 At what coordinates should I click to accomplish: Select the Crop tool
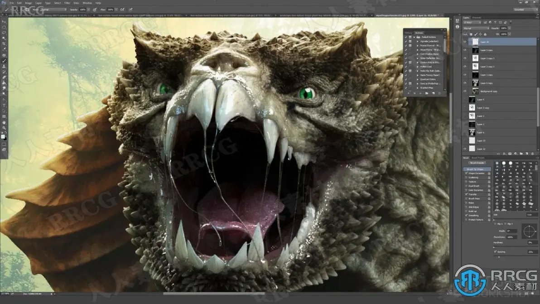coord(4,44)
